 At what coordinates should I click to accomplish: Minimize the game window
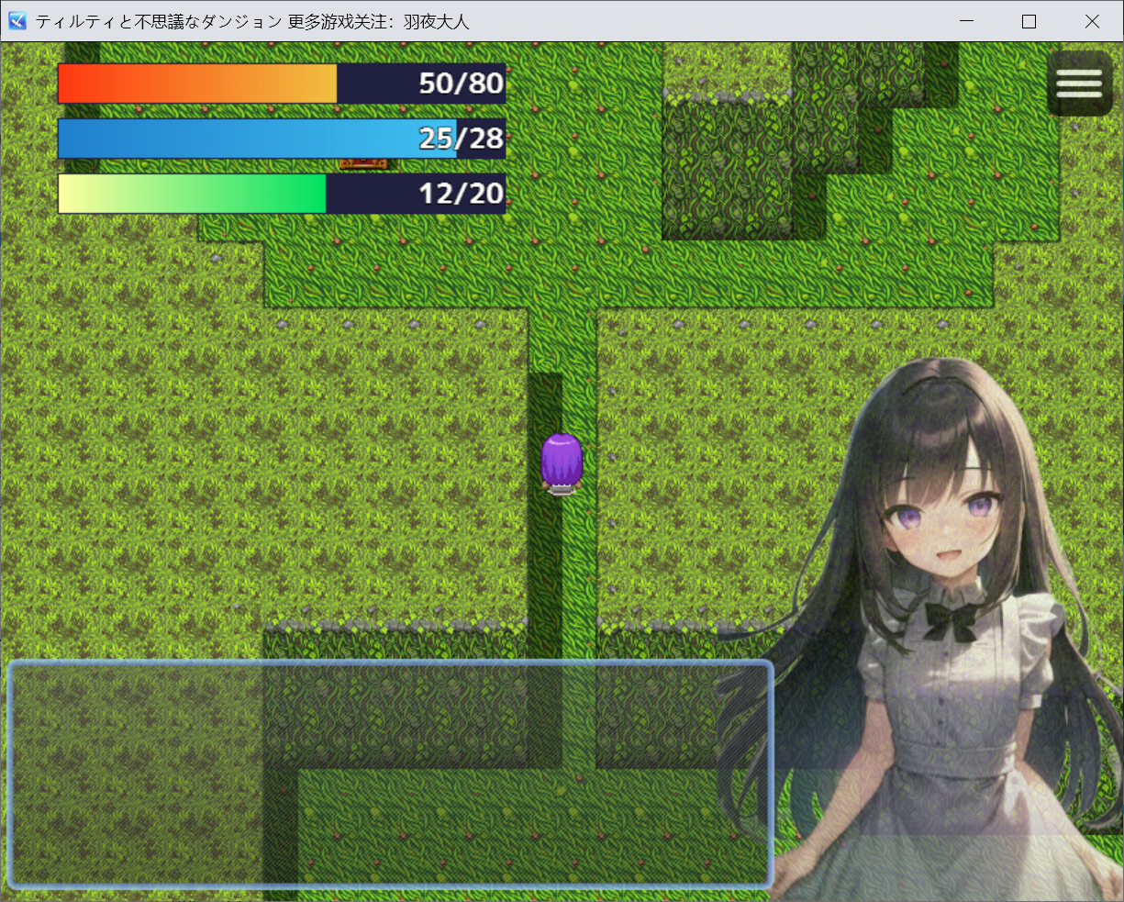(966, 21)
